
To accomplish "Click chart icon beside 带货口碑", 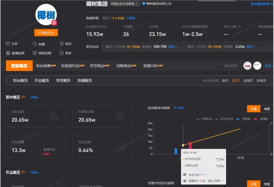I will point(240,27).
